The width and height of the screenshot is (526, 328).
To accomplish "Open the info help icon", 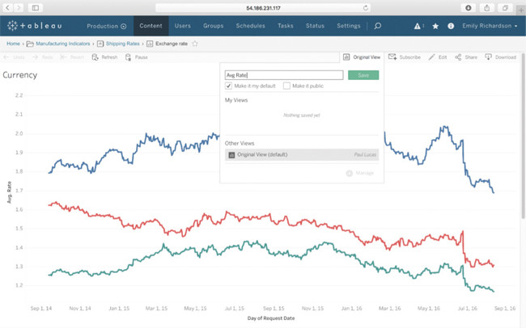I will (452, 26).
